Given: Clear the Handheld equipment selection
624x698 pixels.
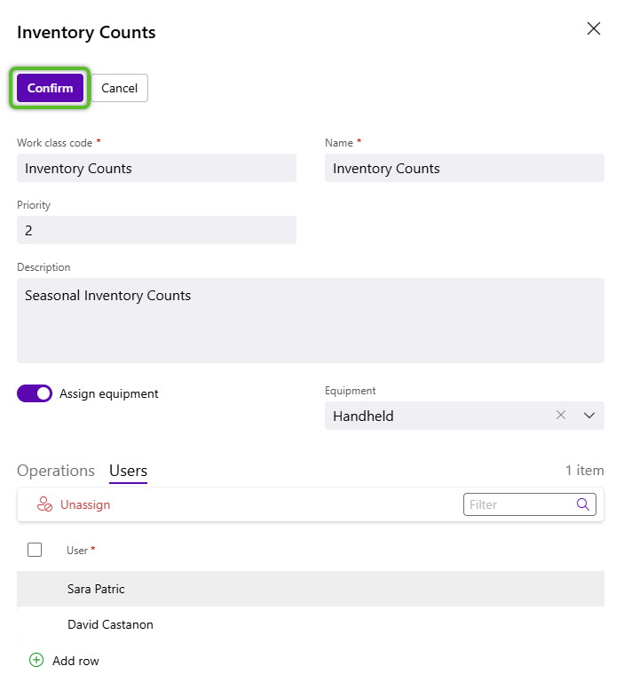Looking at the screenshot, I should (561, 416).
